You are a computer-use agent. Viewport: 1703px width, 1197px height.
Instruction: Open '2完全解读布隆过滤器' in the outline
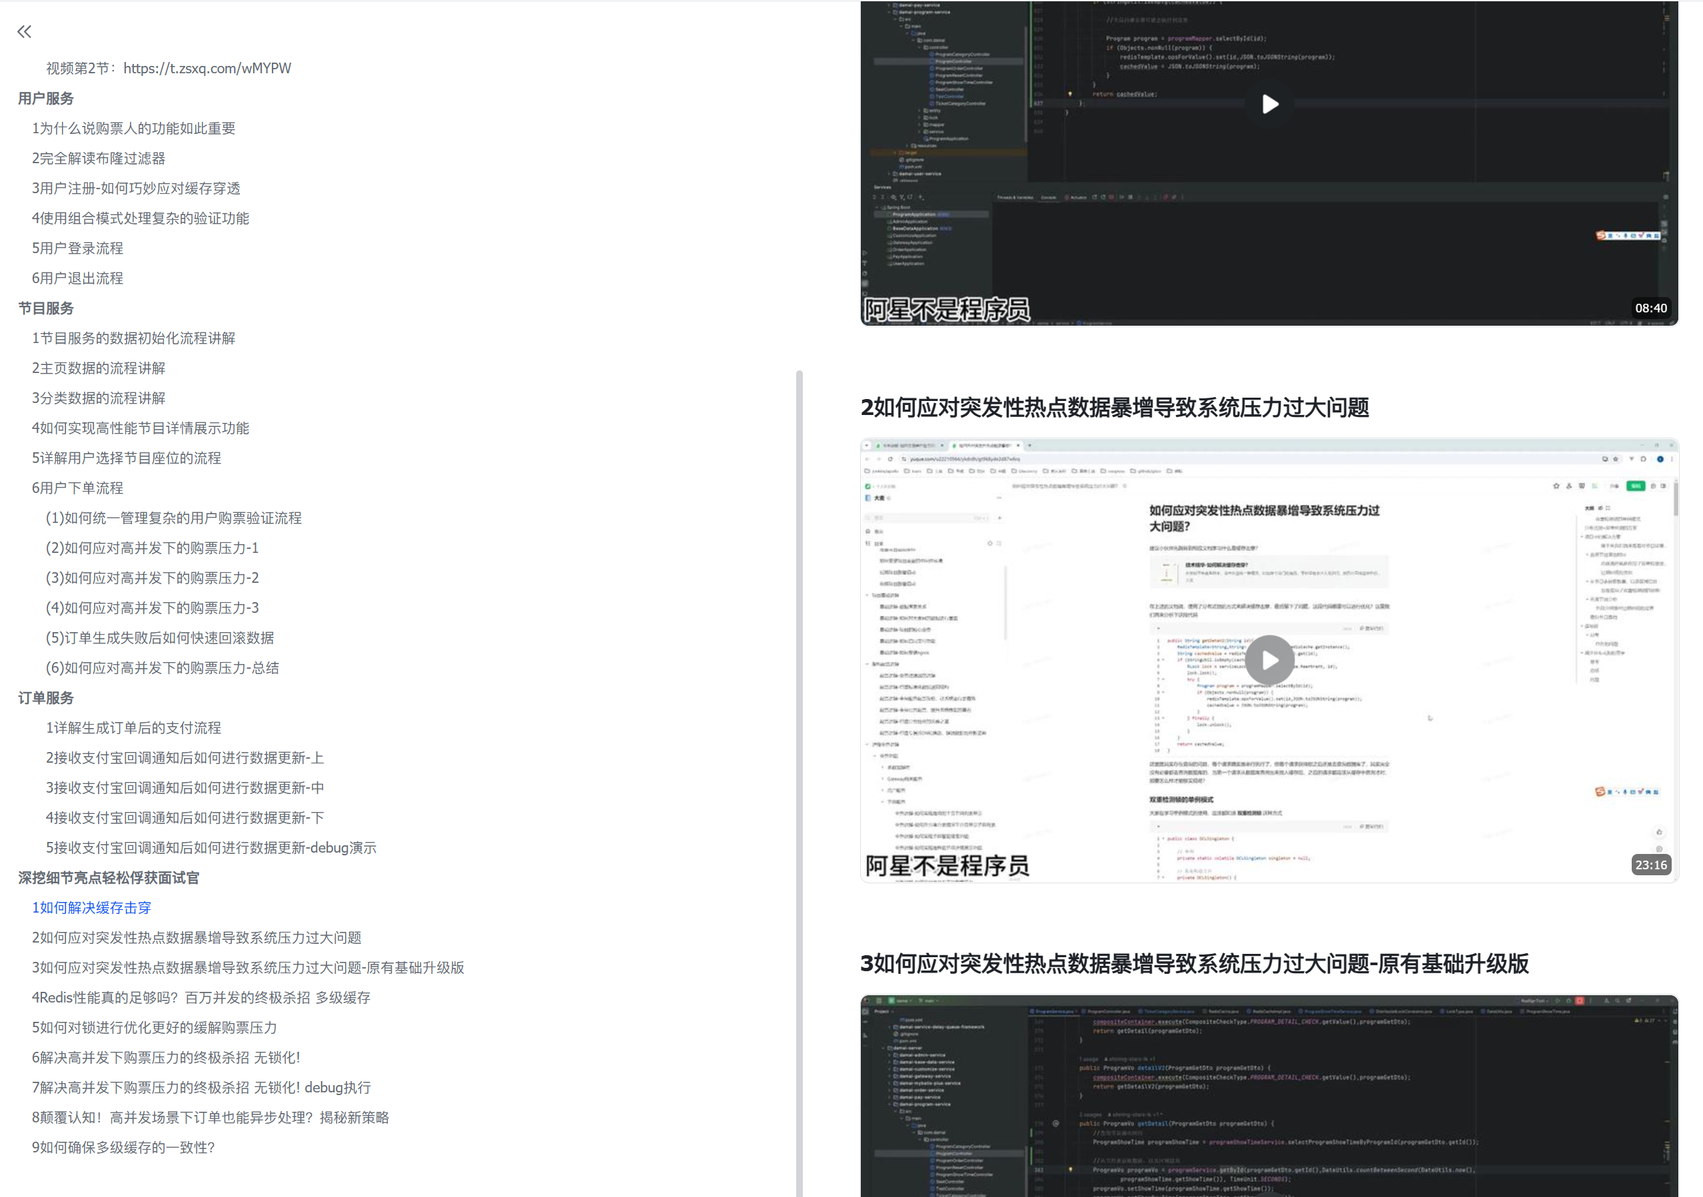click(x=99, y=158)
